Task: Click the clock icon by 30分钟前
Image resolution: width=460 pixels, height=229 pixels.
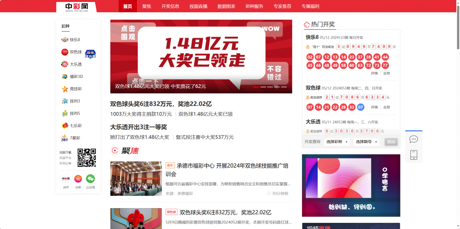Action: [x=269, y=193]
